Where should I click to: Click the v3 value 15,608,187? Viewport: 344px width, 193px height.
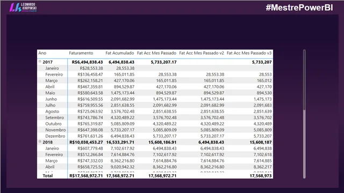pos(261,142)
